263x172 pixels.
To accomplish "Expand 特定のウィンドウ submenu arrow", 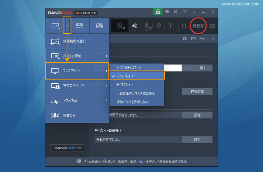I will [x=107, y=86].
